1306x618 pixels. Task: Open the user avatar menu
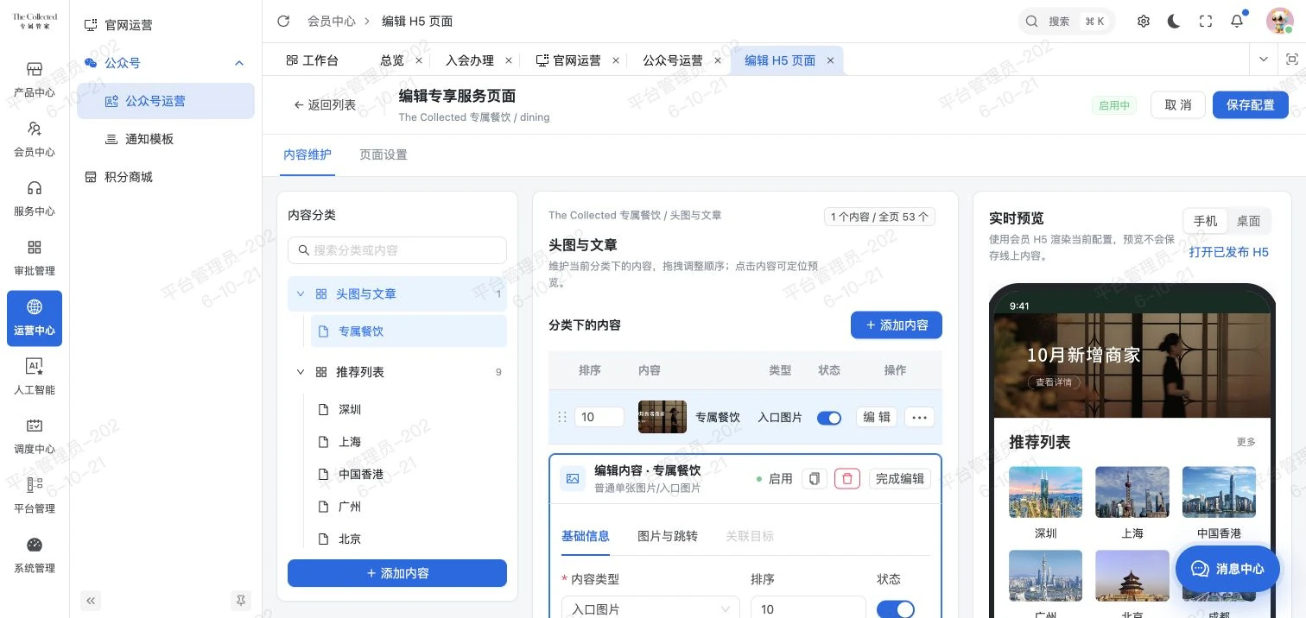(x=1279, y=22)
